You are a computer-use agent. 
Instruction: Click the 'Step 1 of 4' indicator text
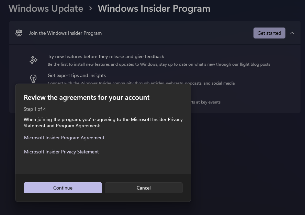(35, 109)
